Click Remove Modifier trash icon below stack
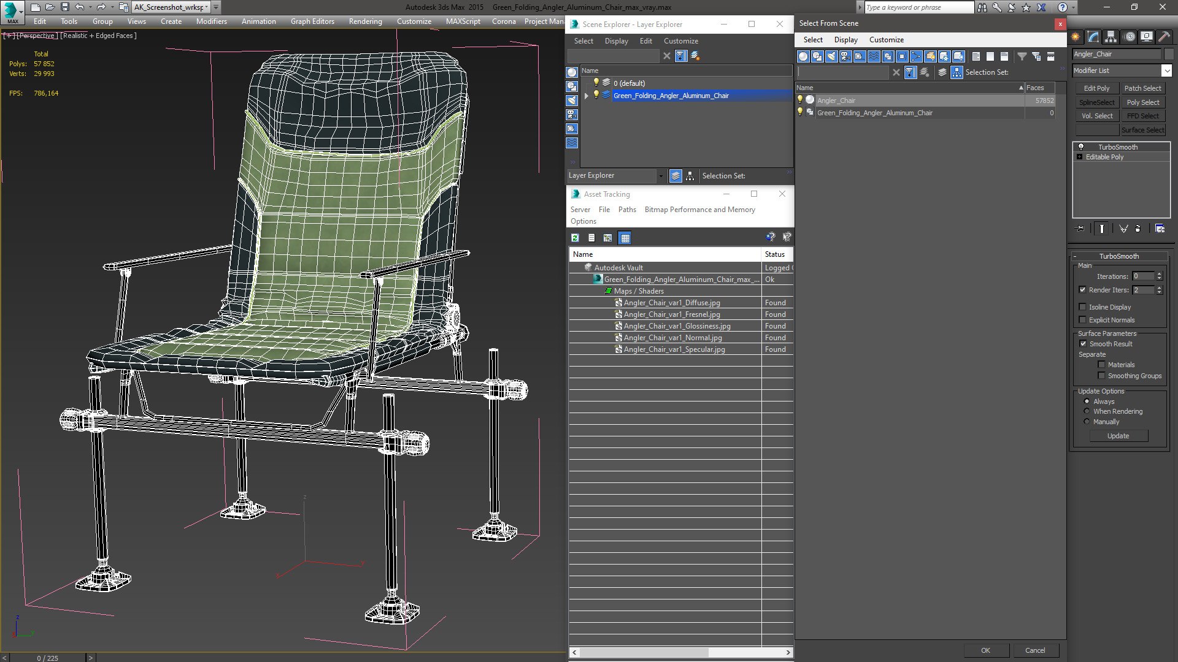The image size is (1178, 662). pos(1138,229)
